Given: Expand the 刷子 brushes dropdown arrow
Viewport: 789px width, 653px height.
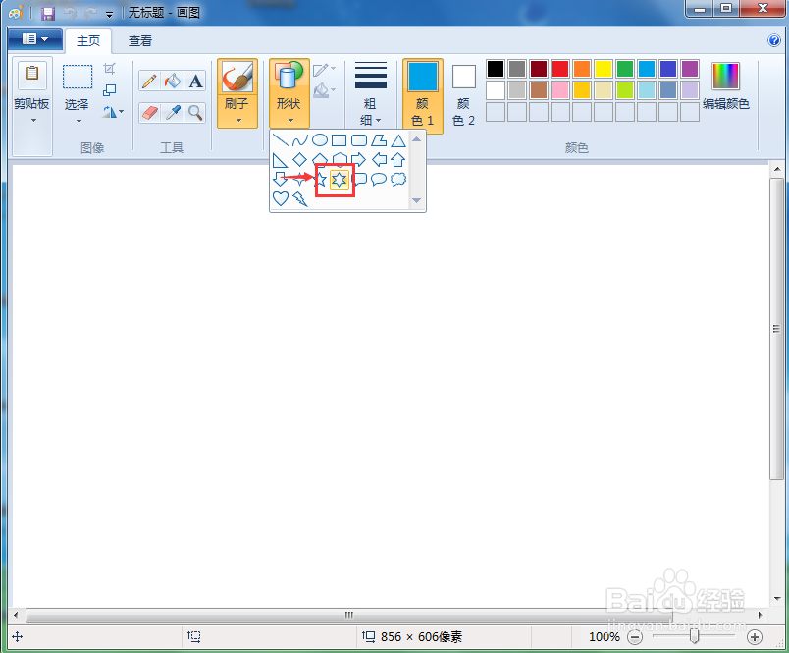Looking at the screenshot, I should tap(238, 121).
